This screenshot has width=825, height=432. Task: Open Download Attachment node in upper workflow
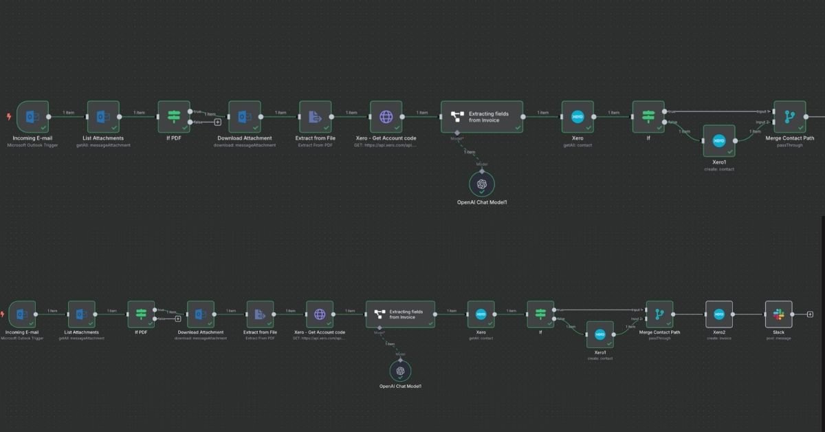245,117
